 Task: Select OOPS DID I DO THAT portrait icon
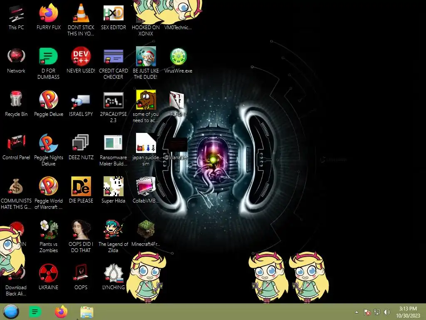pyautogui.click(x=81, y=230)
